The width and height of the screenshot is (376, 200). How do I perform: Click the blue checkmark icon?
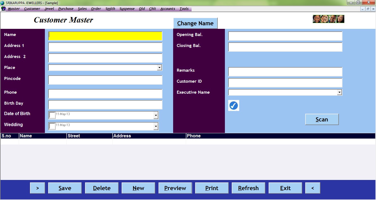pyautogui.click(x=234, y=105)
